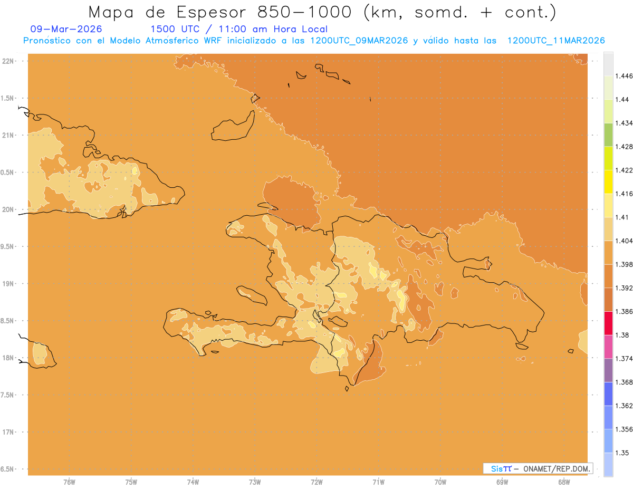Click the legend value '1.404'
The image size is (633, 489).
(x=624, y=241)
